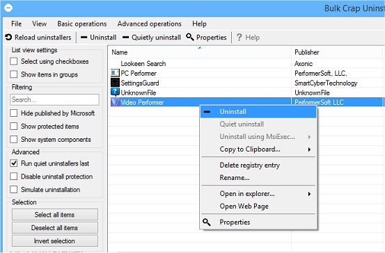Open the Basic operations menu

click(x=82, y=24)
